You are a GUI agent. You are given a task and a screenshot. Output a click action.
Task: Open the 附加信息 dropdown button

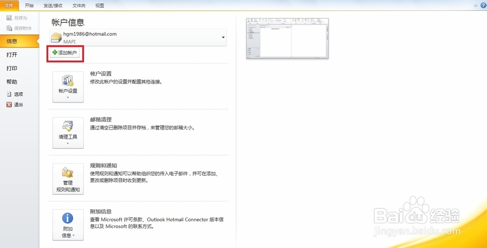[x=68, y=225]
